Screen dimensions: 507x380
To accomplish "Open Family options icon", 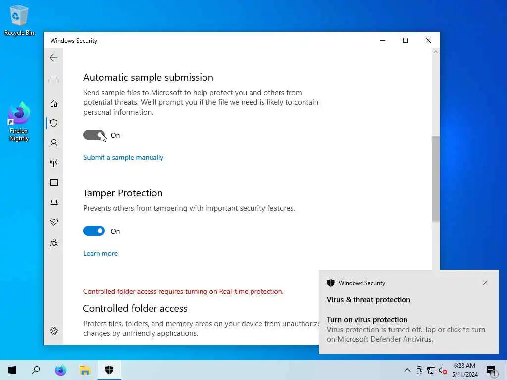I will 54,242.
